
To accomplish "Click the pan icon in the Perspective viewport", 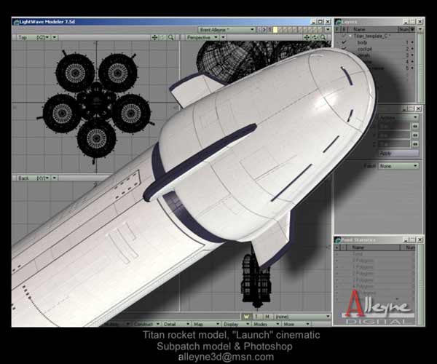I will click(307, 37).
